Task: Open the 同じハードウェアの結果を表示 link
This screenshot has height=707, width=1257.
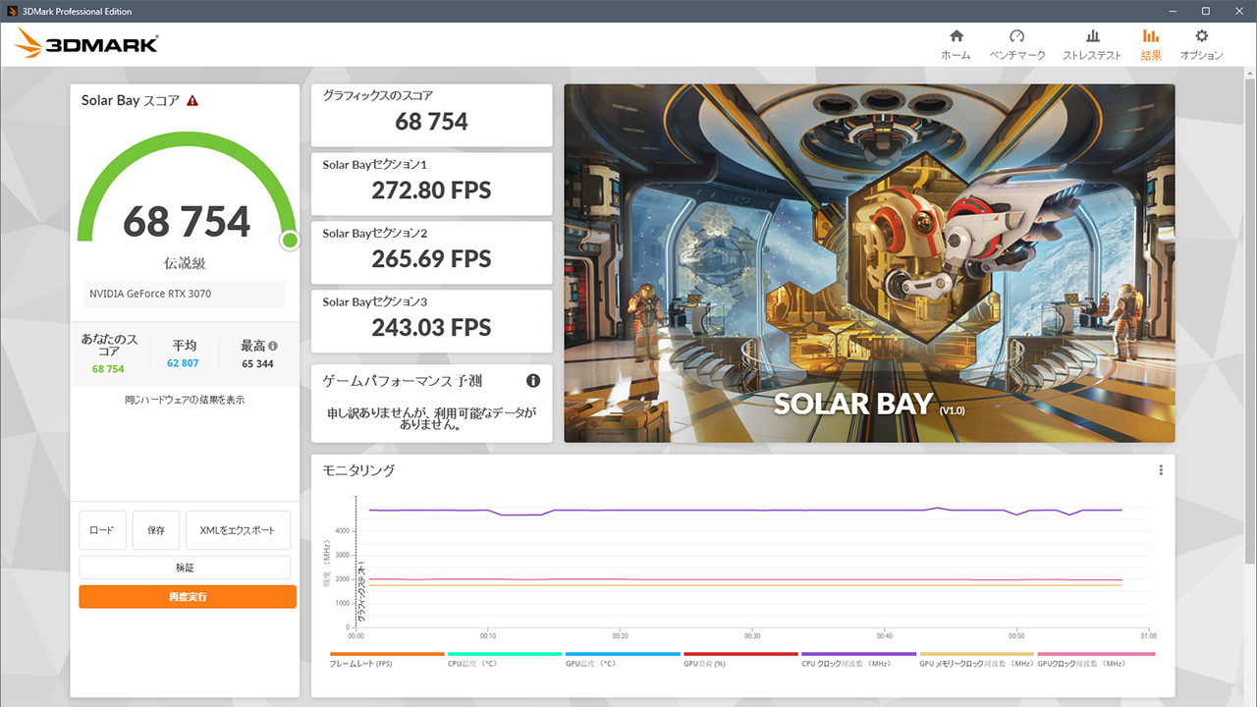Action: tap(185, 400)
